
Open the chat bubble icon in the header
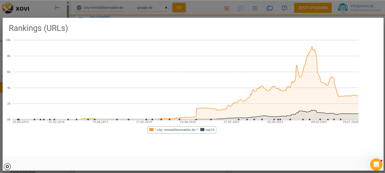pos(241,8)
